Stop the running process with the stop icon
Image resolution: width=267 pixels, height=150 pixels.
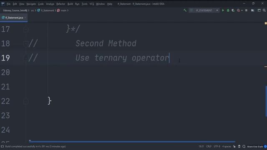(246, 10)
